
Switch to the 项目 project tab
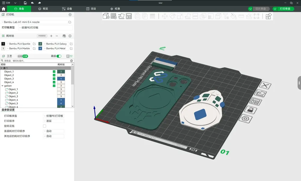click(91, 9)
